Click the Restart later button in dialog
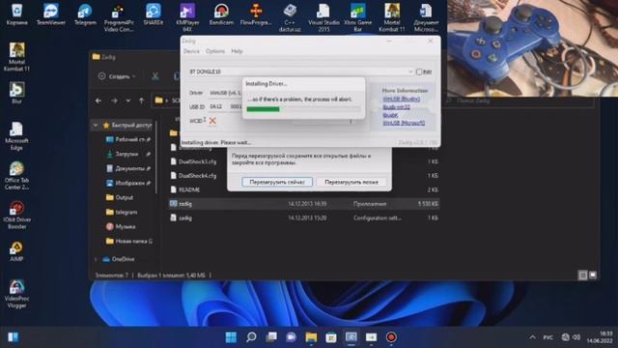Image resolution: width=618 pixels, height=348 pixels. pos(351,182)
